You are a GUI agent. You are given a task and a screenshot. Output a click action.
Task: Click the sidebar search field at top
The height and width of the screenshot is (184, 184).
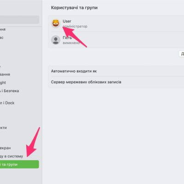coord(19,20)
